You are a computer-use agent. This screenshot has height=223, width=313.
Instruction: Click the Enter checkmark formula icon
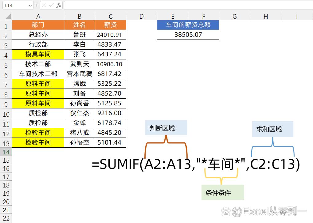click(51, 6)
